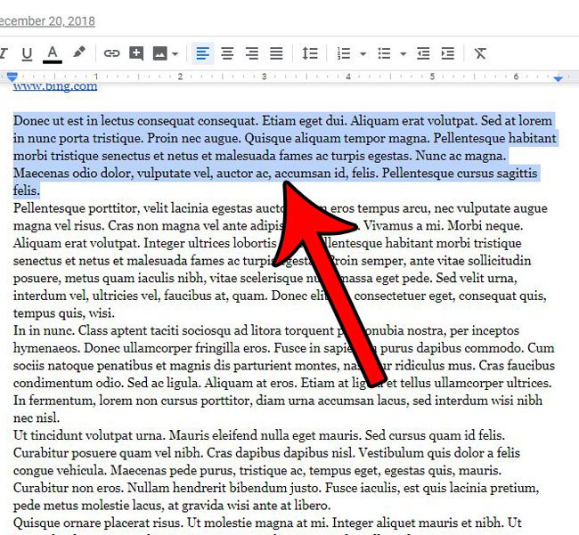Toggle italic formatting
The width and height of the screenshot is (579, 535).
coord(4,53)
